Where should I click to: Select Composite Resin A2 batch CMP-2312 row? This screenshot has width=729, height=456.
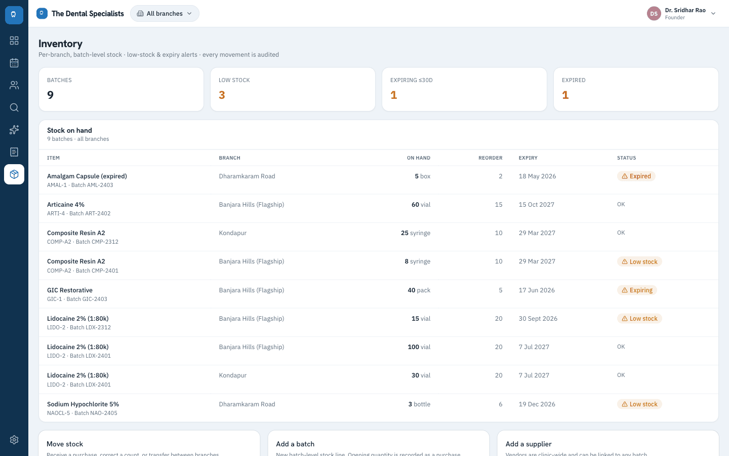pyautogui.click(x=379, y=237)
